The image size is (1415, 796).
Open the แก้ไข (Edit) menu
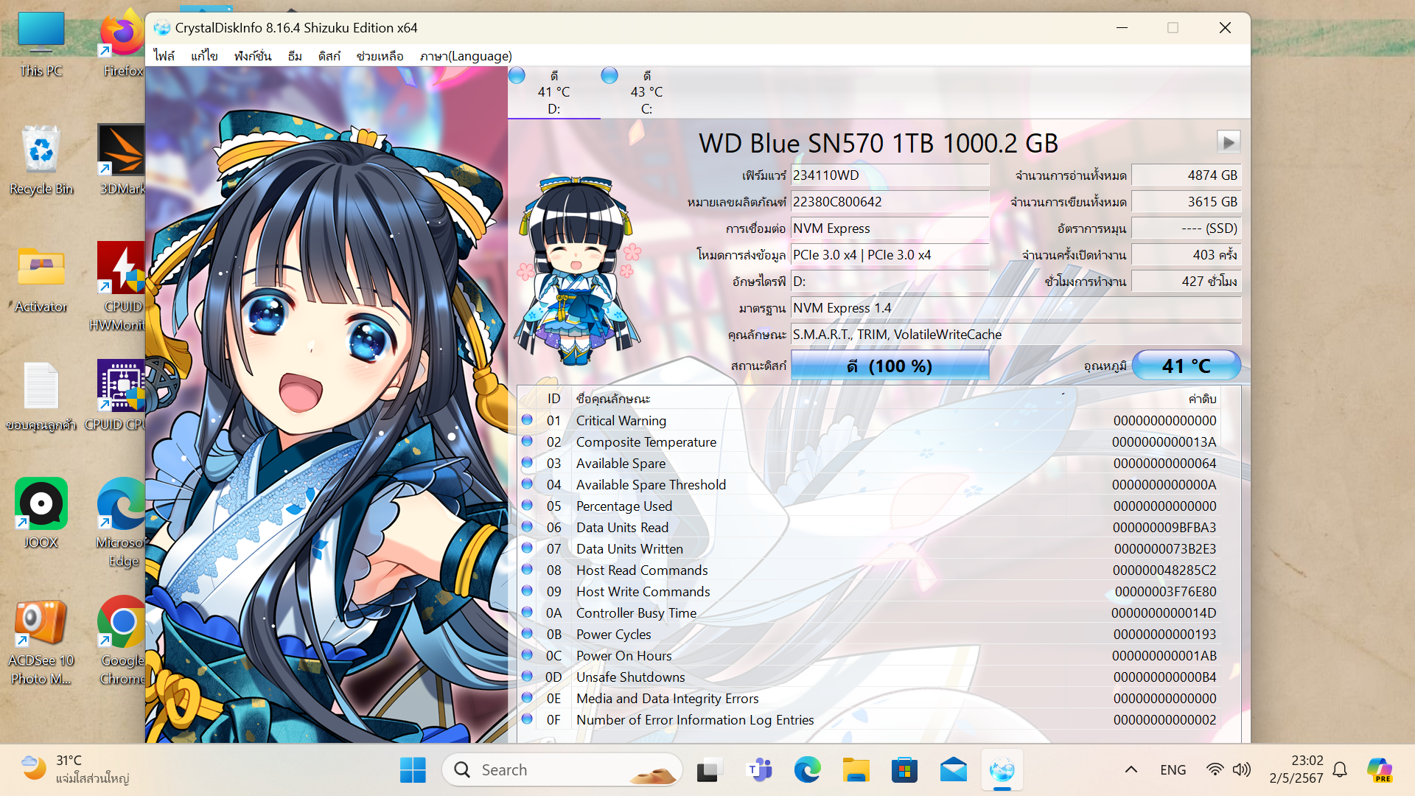[204, 56]
